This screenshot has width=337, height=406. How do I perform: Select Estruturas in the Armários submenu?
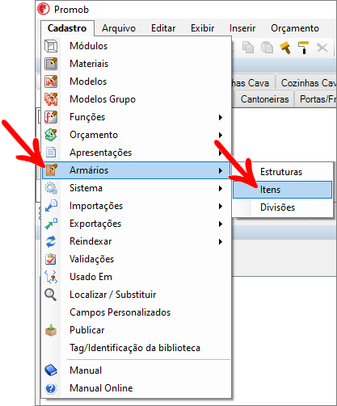pos(283,172)
